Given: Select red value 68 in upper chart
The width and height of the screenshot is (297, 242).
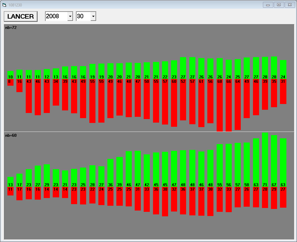Looking at the screenshot, I should point(220,82).
